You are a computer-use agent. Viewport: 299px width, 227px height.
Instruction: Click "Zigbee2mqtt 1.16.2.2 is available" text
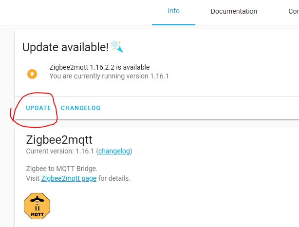[x=99, y=67]
